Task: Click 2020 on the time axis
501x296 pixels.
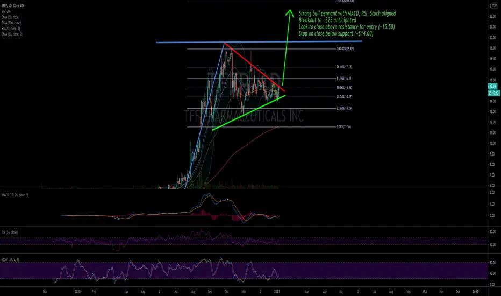Action: [x=77, y=292]
